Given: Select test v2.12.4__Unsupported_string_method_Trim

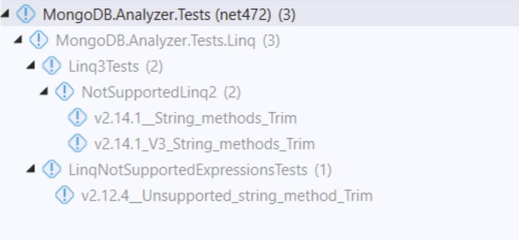Looking at the screenshot, I should 226,196.
